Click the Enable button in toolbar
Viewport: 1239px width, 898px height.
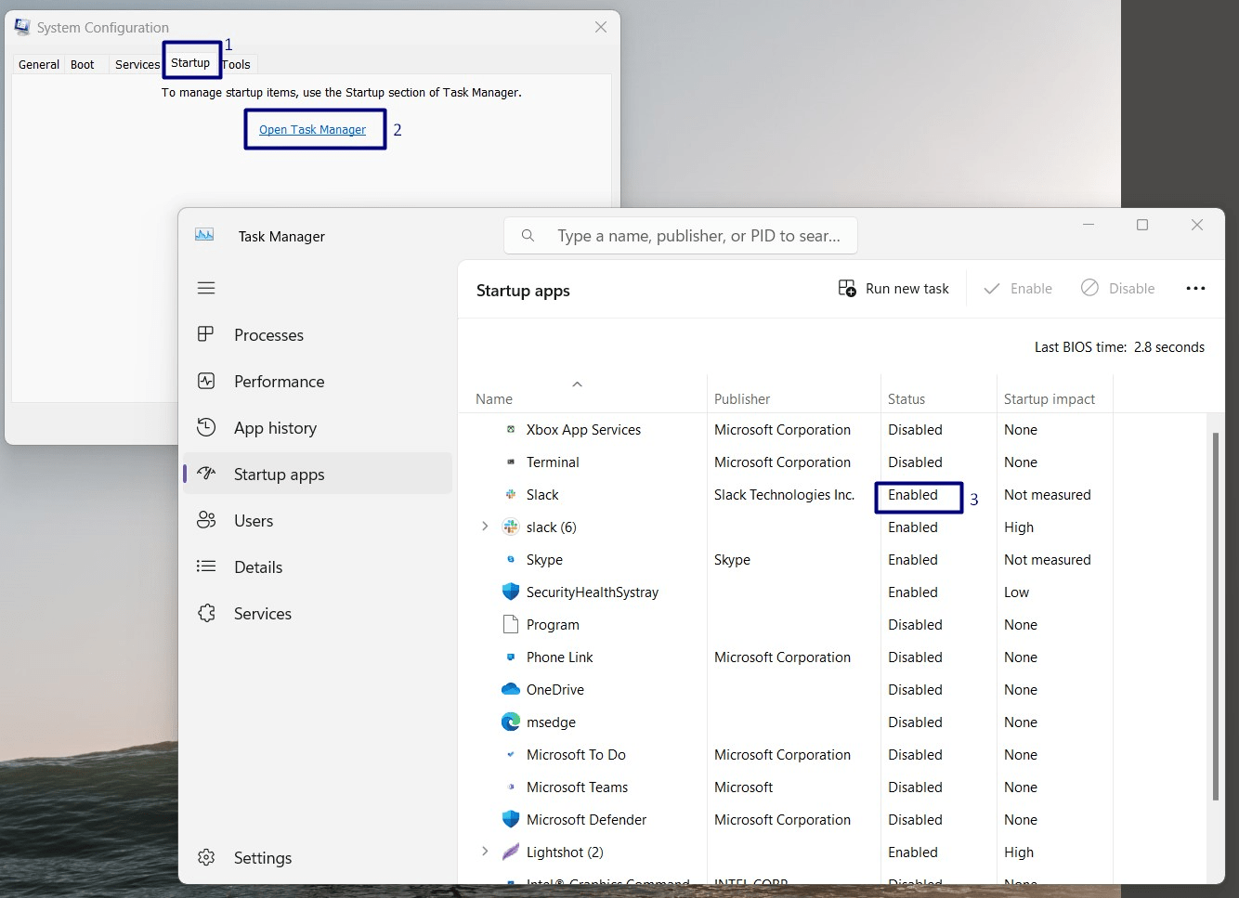1019,289
